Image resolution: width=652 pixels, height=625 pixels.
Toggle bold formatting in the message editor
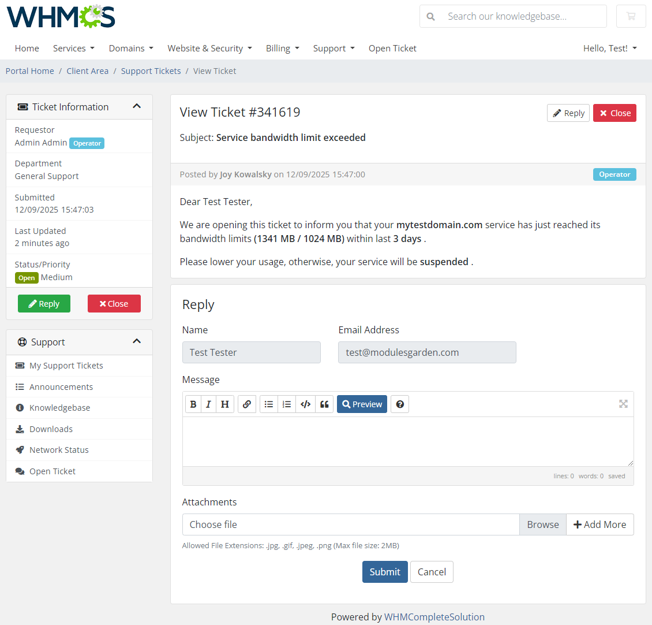193,404
